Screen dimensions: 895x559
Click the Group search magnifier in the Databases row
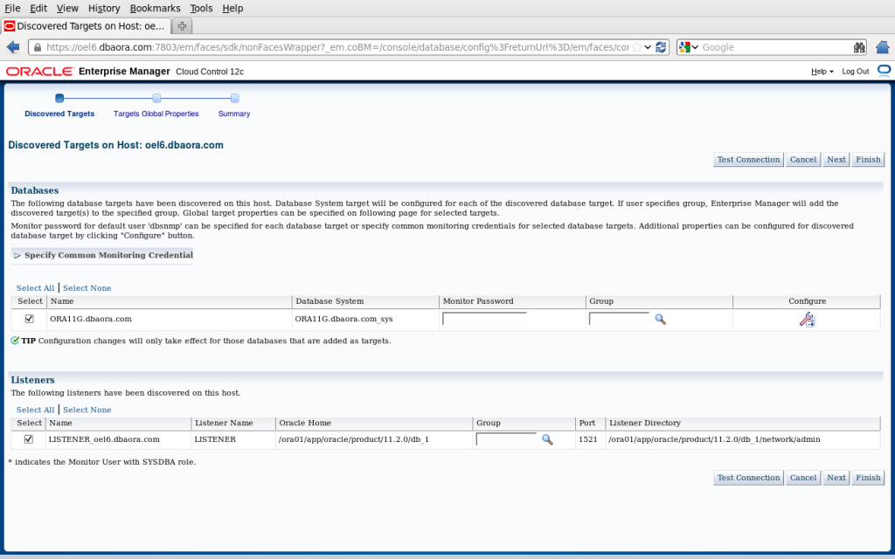click(661, 320)
